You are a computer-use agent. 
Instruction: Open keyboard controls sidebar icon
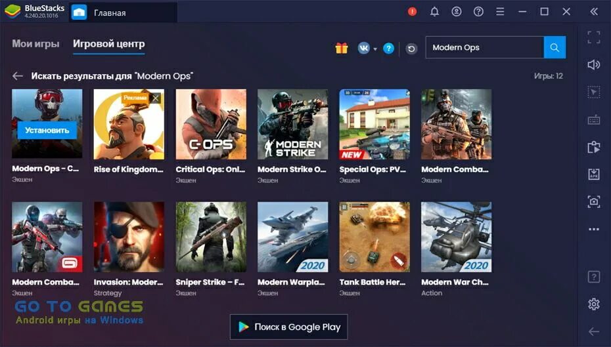(x=594, y=120)
